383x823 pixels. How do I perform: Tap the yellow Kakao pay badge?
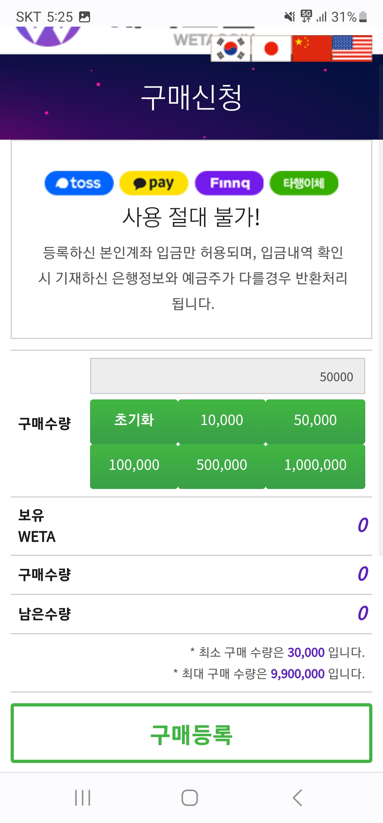tap(154, 183)
